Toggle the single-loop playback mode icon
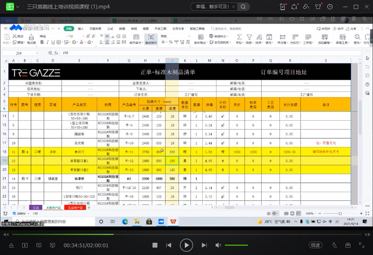This screenshot has width=373, height=255. coord(25,245)
